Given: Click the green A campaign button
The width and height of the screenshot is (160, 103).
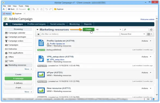Looking at the screenshot, I should coord(18,78).
